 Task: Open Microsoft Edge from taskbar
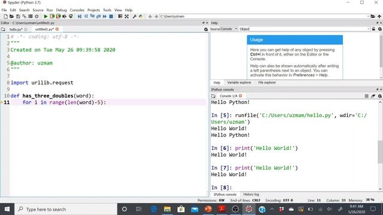pos(154,209)
